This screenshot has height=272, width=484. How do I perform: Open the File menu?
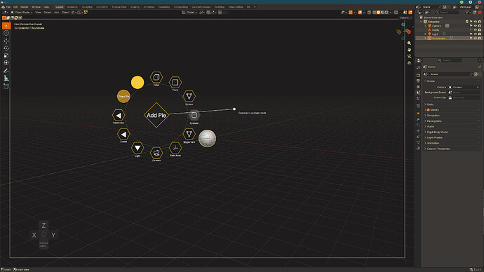(x=8, y=7)
